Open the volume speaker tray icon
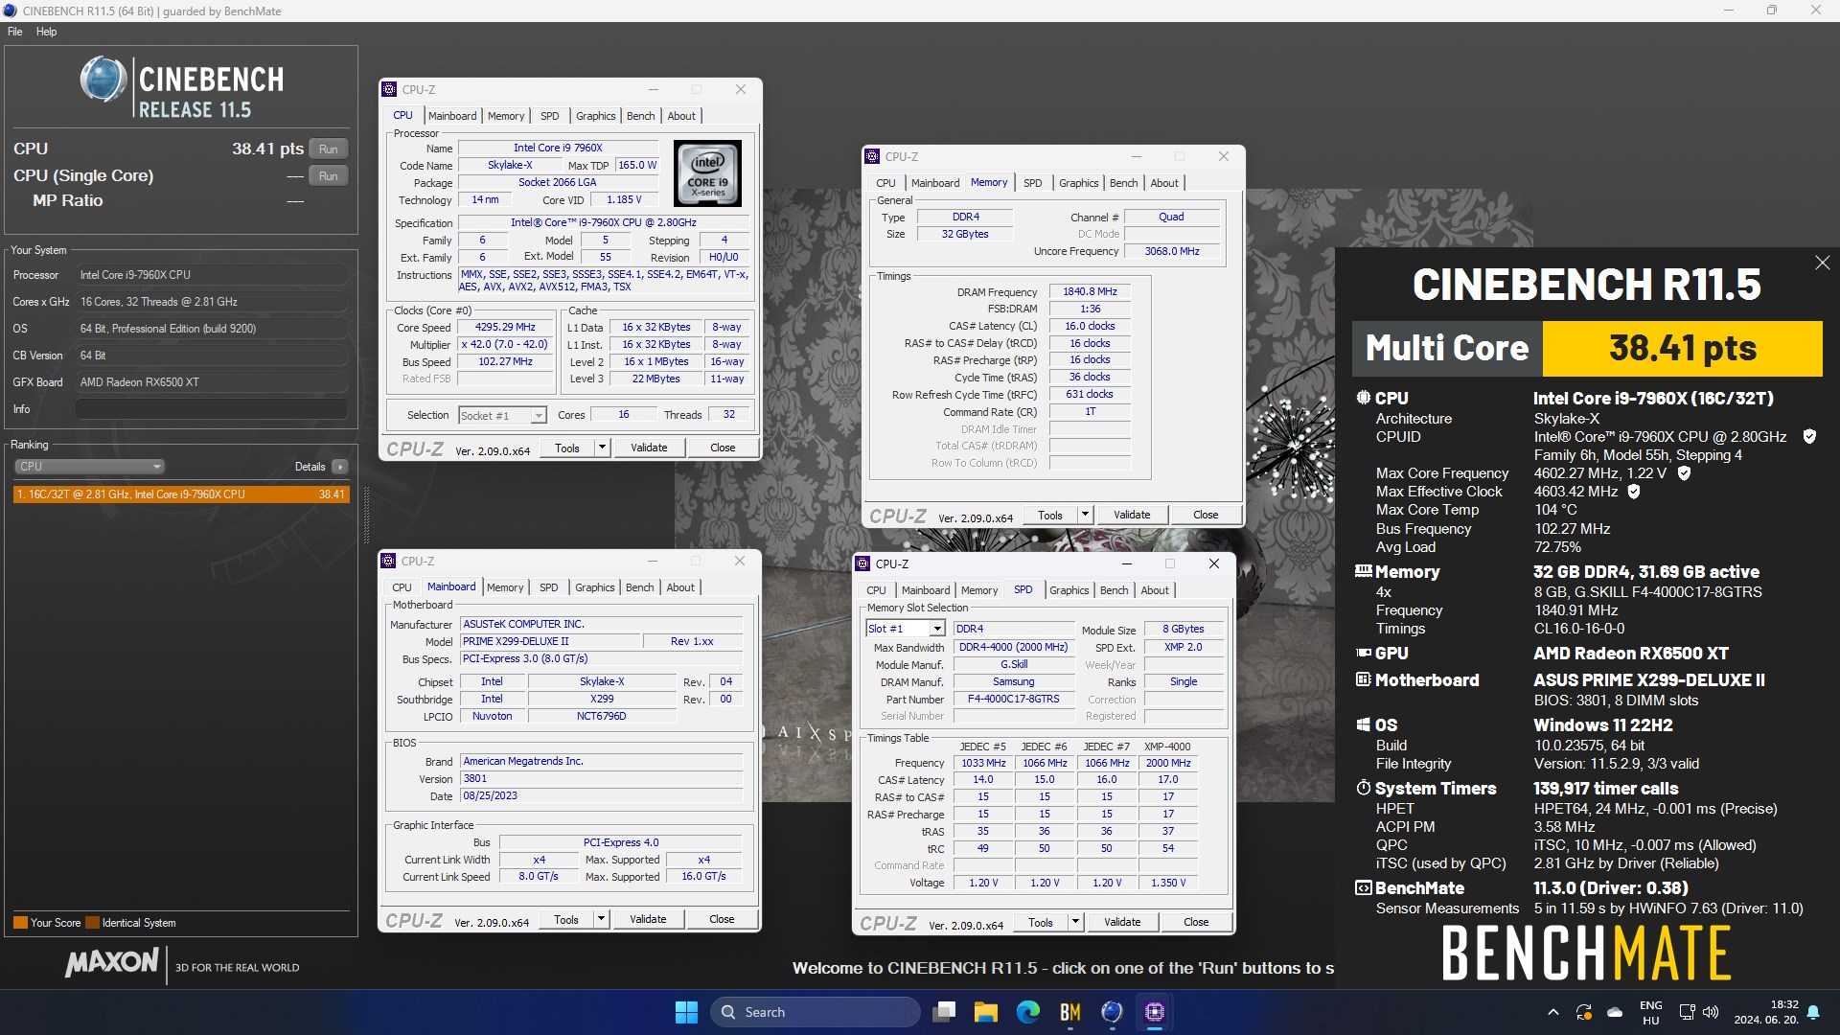1840x1035 pixels. [1711, 1012]
